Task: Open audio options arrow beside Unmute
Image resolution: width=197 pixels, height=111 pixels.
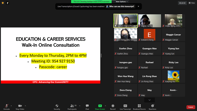Action: 11,106
